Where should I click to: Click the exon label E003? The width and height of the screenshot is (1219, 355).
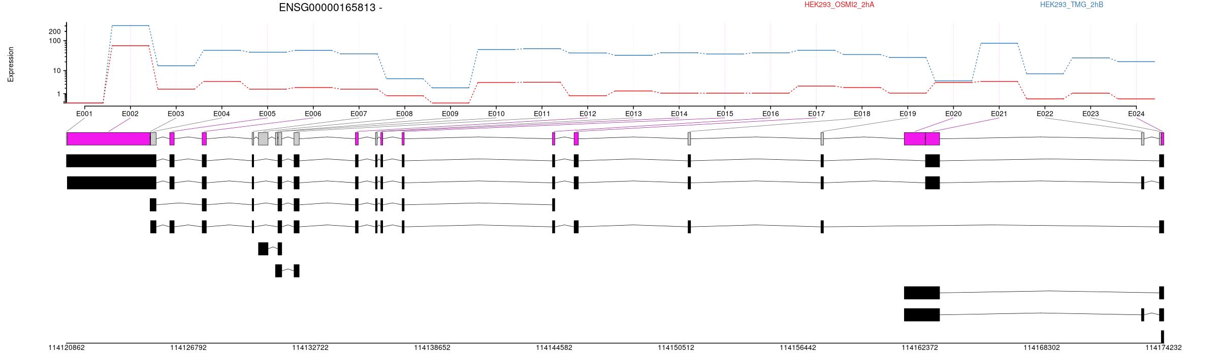tap(176, 114)
